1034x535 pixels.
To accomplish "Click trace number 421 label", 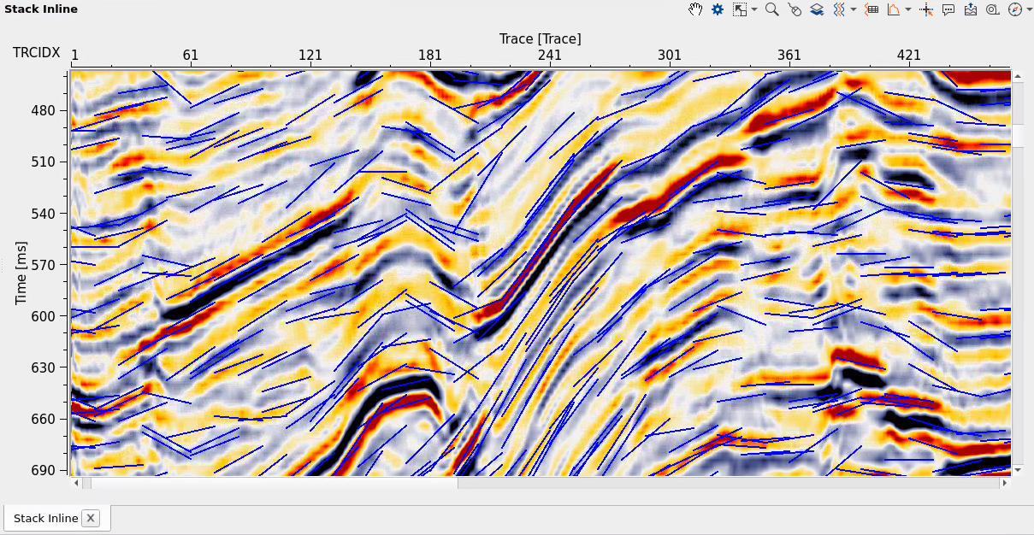I will 909,55.
